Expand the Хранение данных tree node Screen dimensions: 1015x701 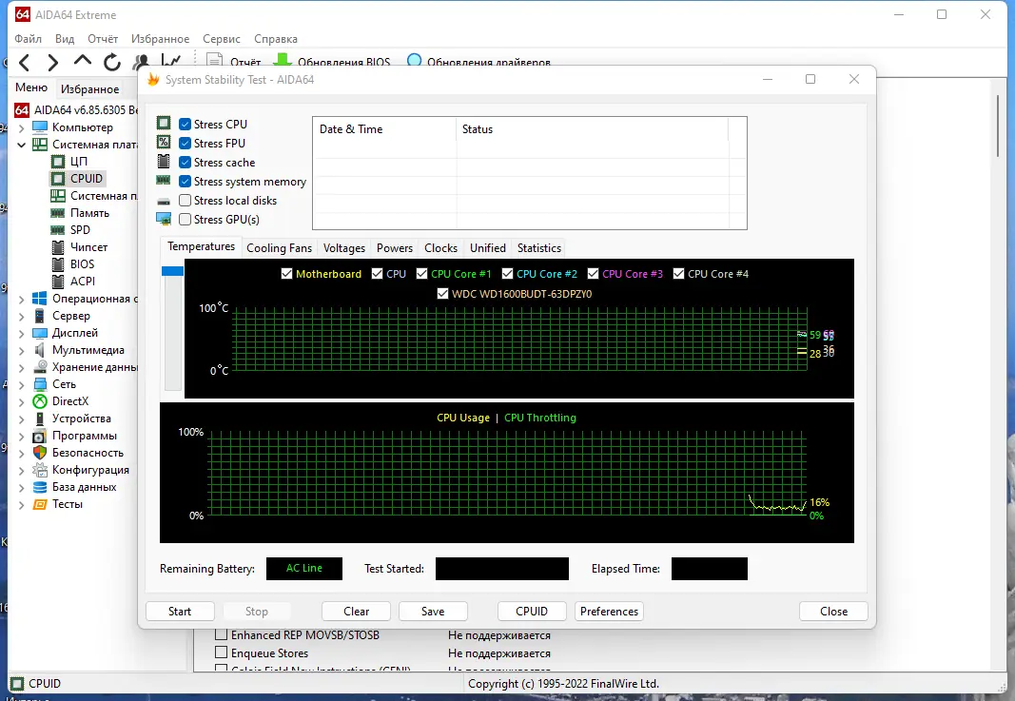(x=21, y=368)
